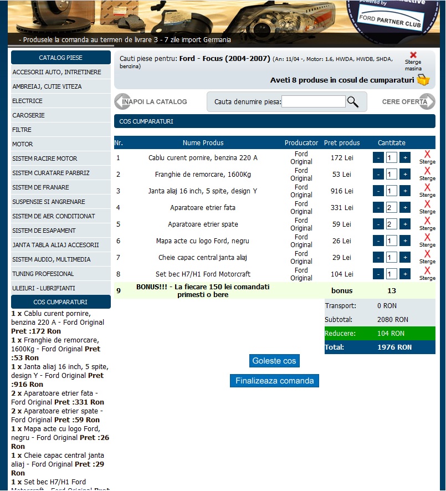Image resolution: width=446 pixels, height=491 pixels.
Task: Click the Ford Partner Club badge
Action: click(x=392, y=17)
